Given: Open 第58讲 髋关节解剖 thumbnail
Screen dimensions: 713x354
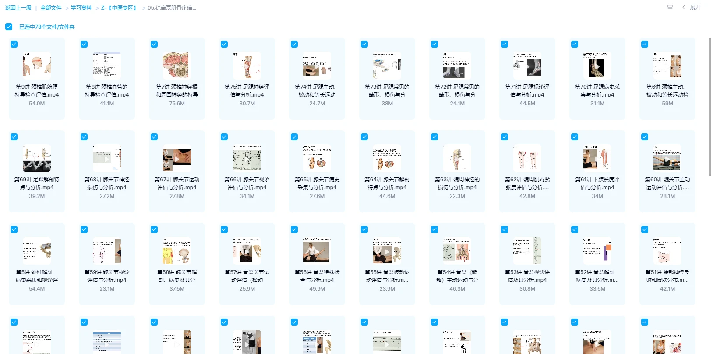Looking at the screenshot, I should [177, 250].
